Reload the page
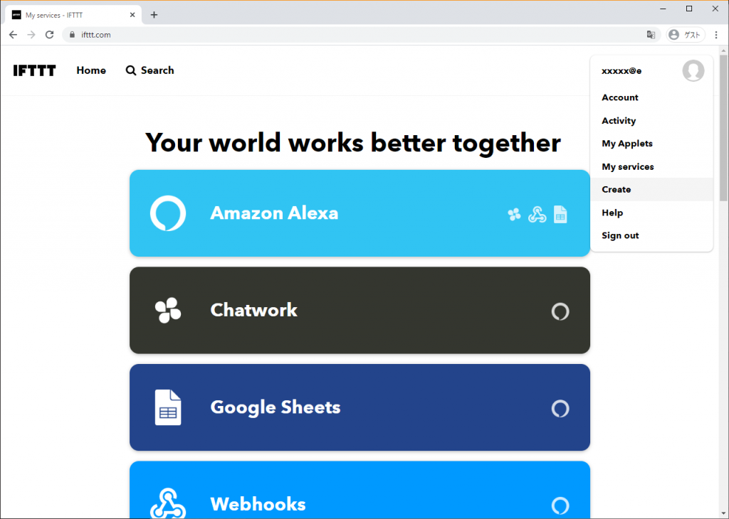The image size is (729, 519). (x=49, y=35)
